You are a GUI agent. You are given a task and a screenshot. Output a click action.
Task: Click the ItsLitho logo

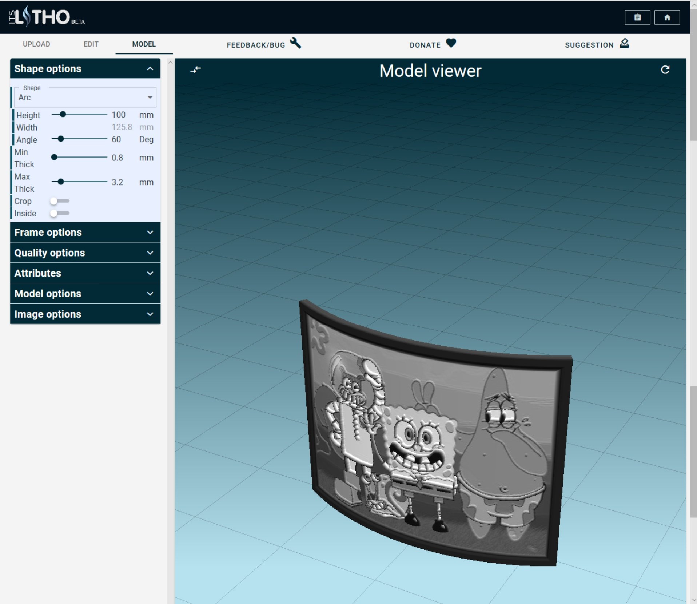click(x=47, y=17)
